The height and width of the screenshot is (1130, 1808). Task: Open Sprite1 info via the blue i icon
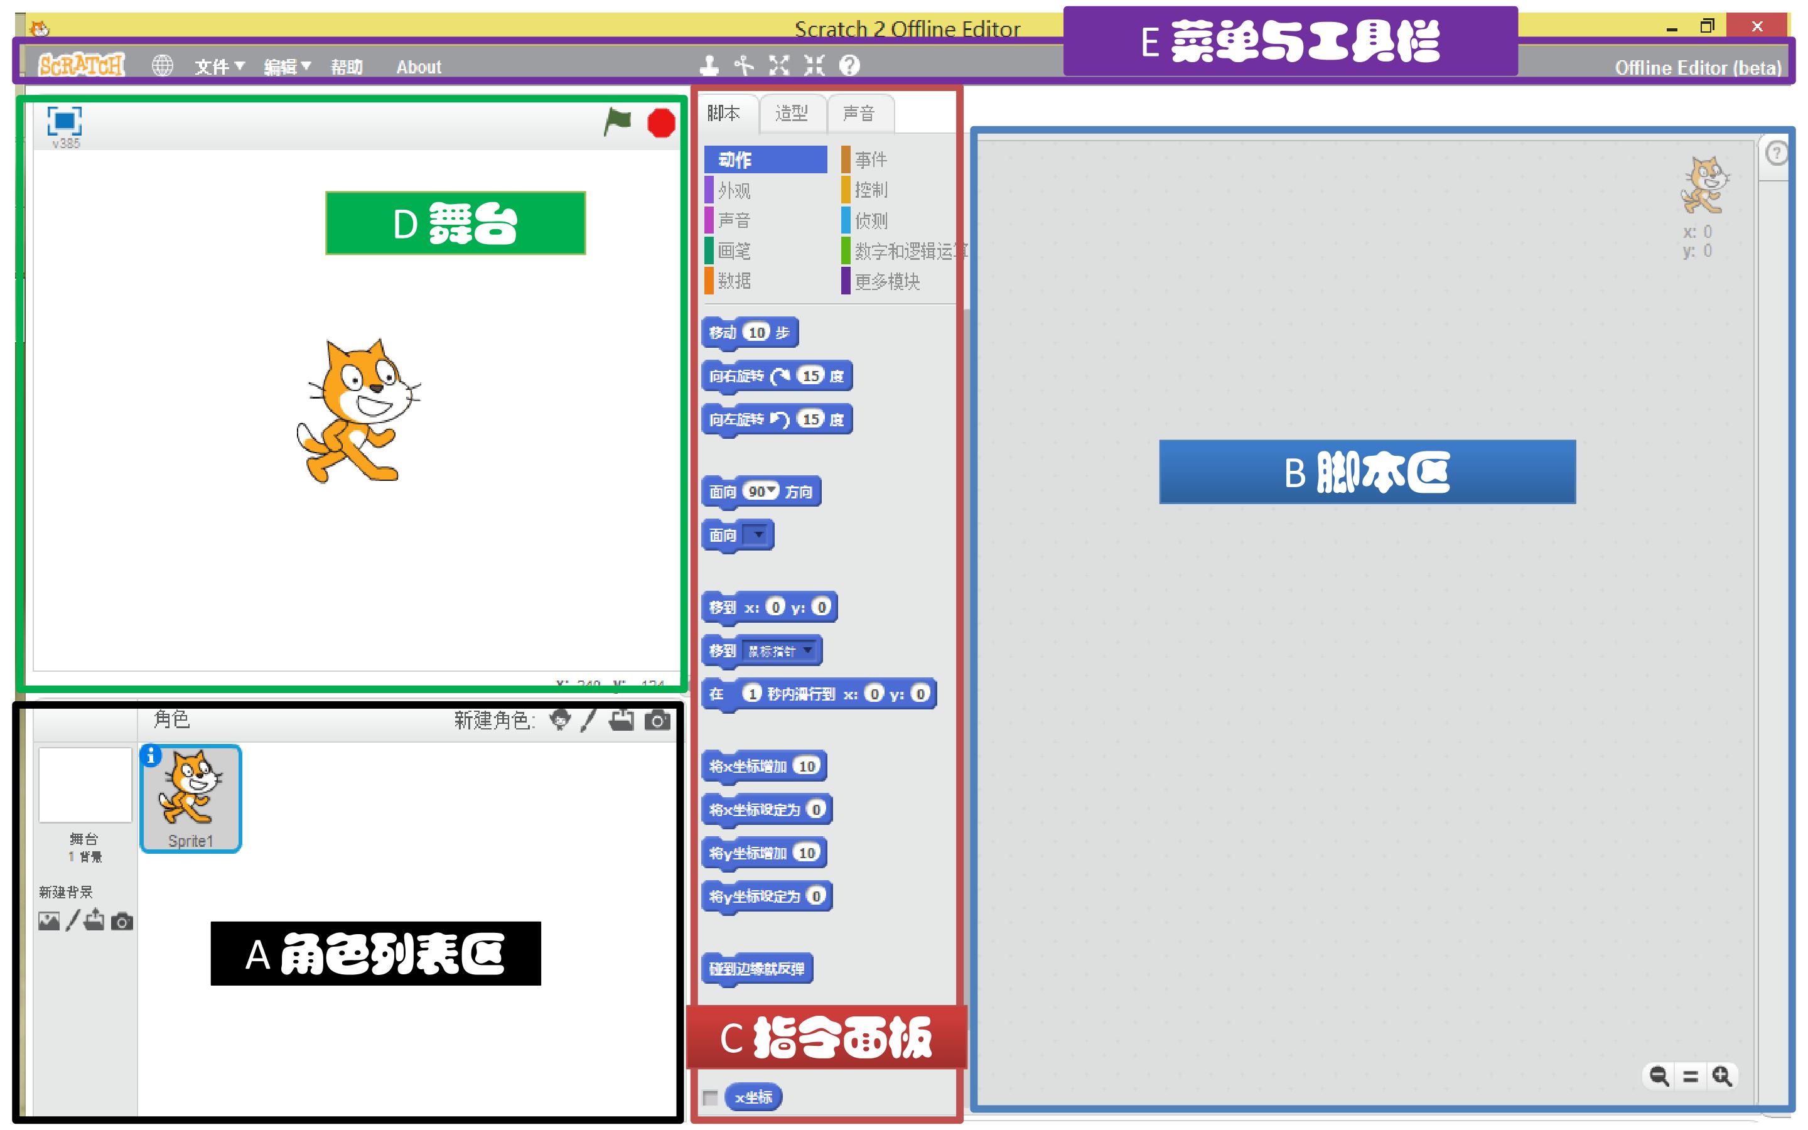click(x=150, y=756)
